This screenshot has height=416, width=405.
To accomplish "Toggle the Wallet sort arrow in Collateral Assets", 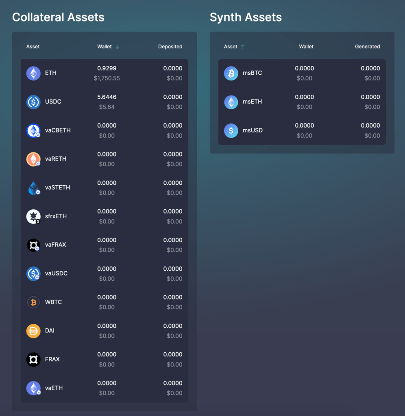I will tap(118, 47).
